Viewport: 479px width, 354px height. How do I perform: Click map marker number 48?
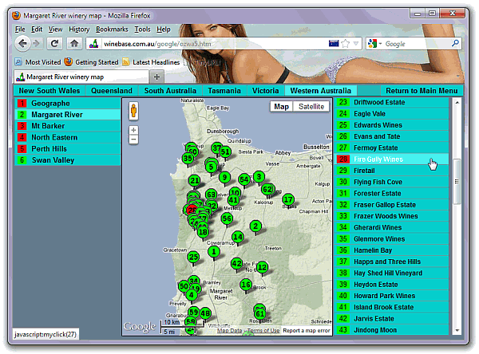coord(205,313)
